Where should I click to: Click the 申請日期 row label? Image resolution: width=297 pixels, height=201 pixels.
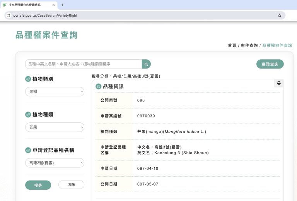click(x=109, y=168)
